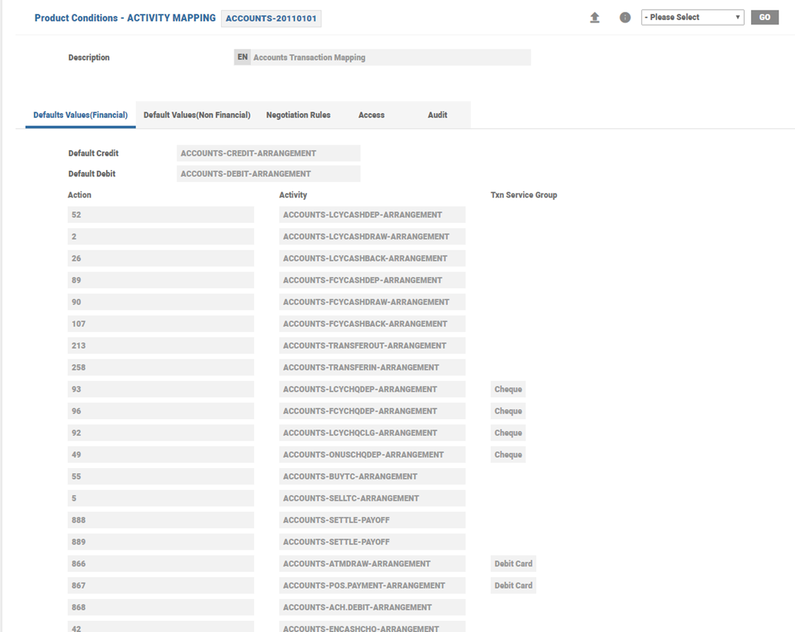This screenshot has height=632, width=795.
Task: Select the Defaults Values(Financial) tab
Action: (x=81, y=115)
